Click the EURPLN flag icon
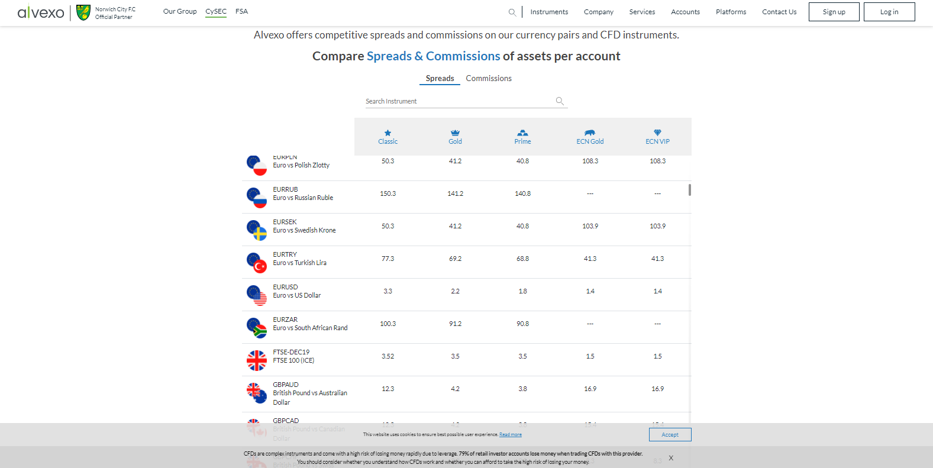Viewport: 933px width, 468px height. pyautogui.click(x=257, y=166)
